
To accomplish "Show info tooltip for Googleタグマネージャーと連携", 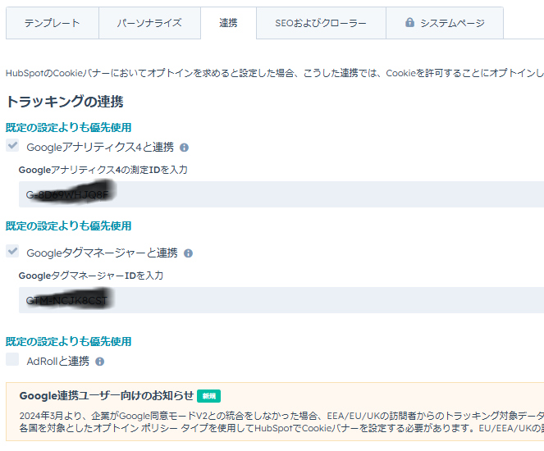I will click(189, 253).
